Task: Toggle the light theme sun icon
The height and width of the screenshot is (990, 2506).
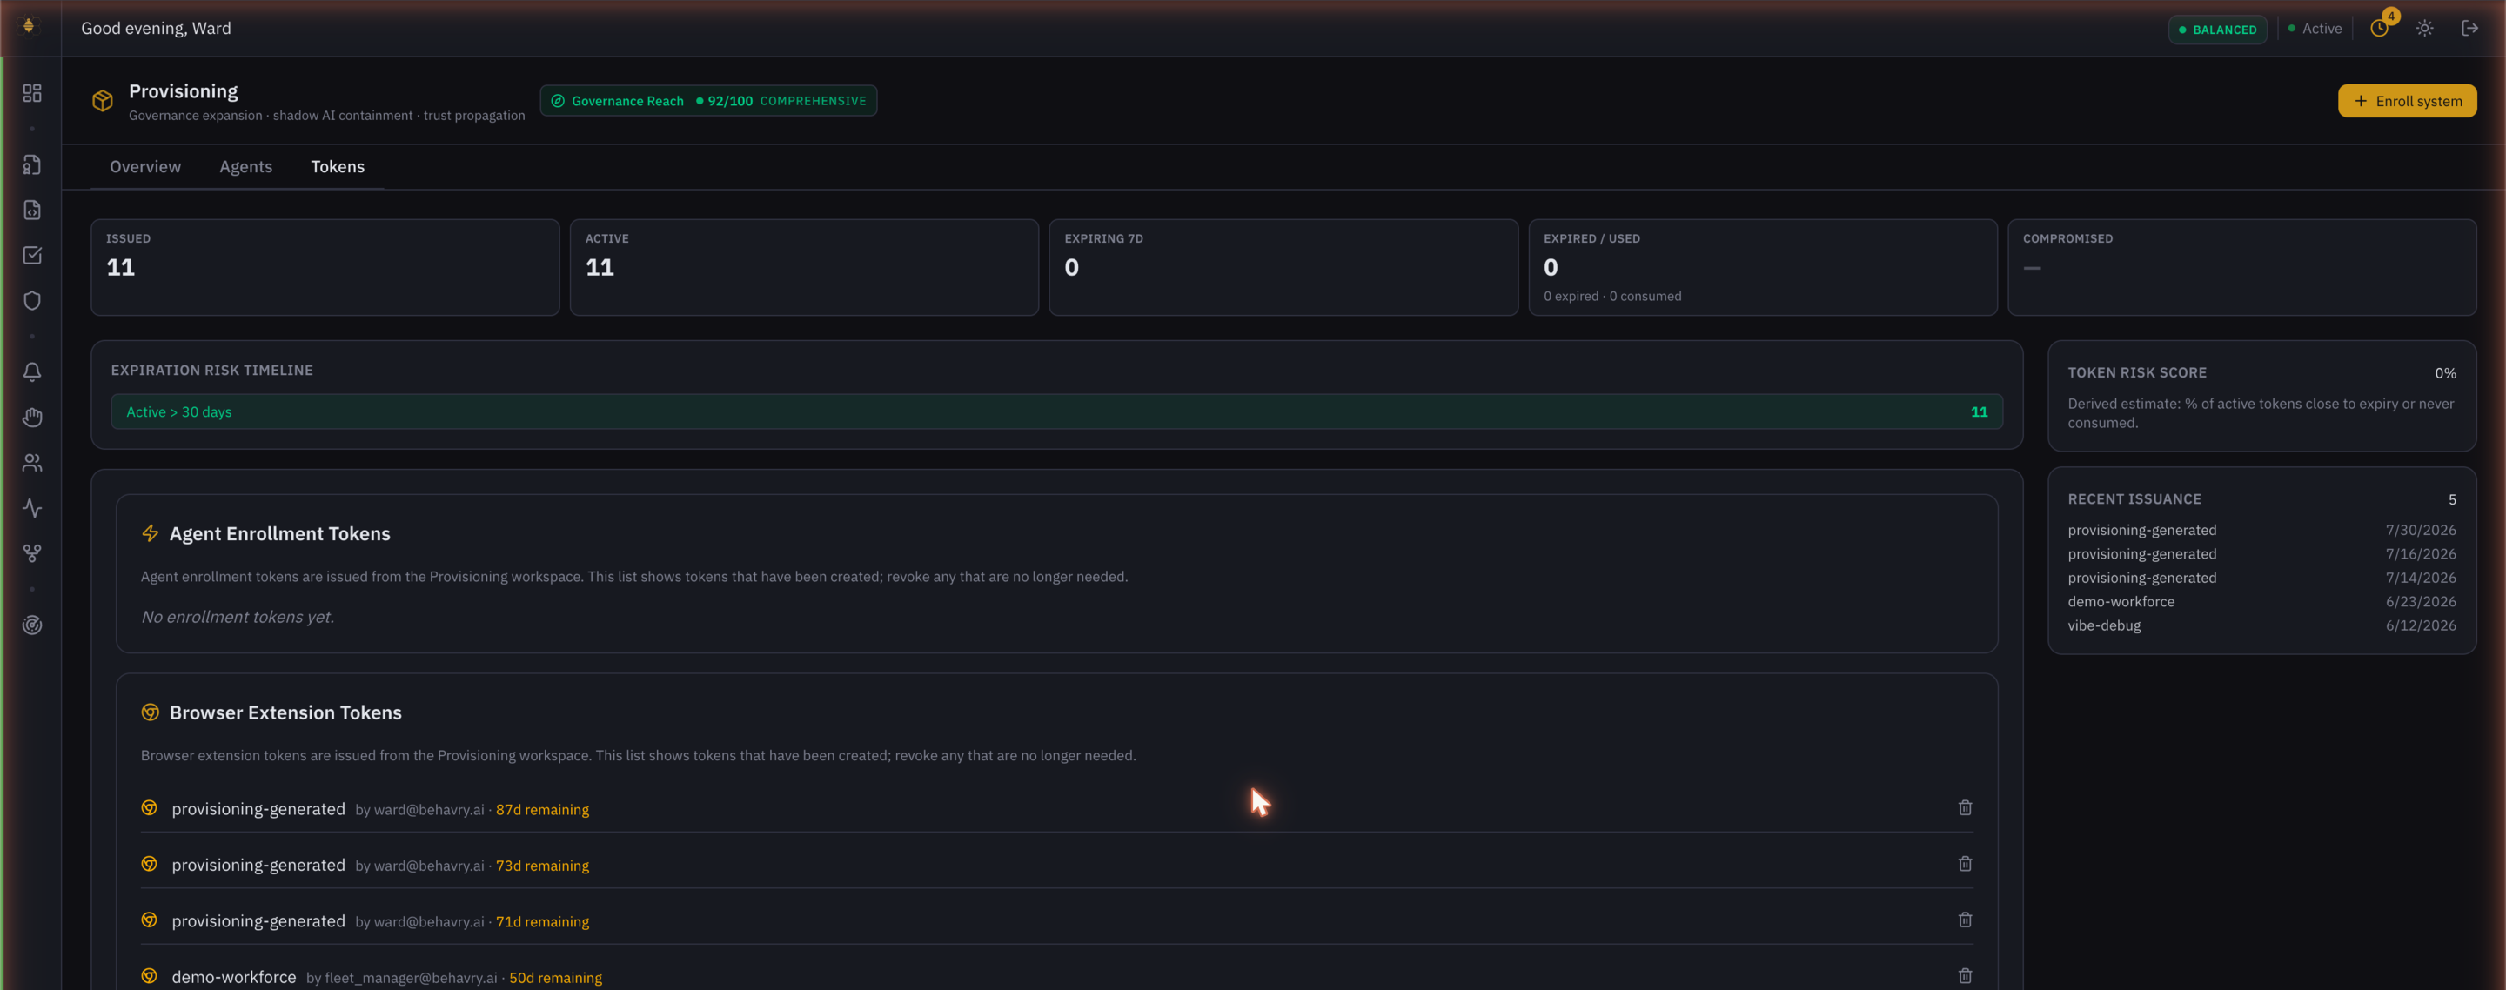Action: click(2424, 28)
